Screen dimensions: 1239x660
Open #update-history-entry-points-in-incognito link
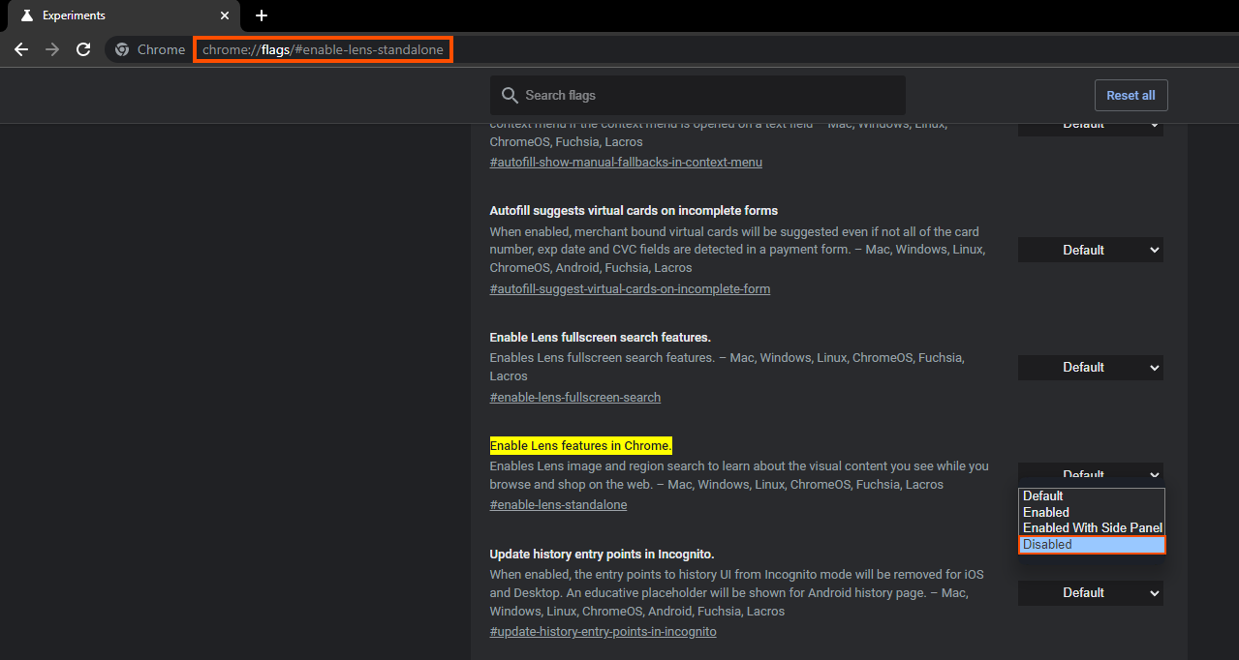click(x=603, y=631)
